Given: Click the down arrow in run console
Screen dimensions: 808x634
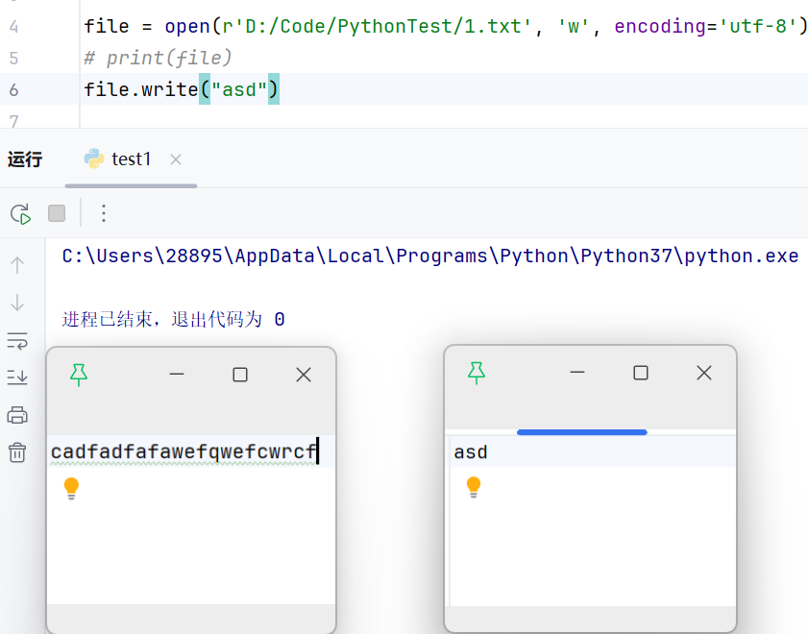Looking at the screenshot, I should 17,303.
